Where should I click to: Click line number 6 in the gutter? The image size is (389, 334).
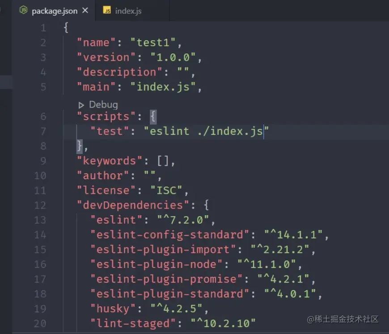point(43,117)
